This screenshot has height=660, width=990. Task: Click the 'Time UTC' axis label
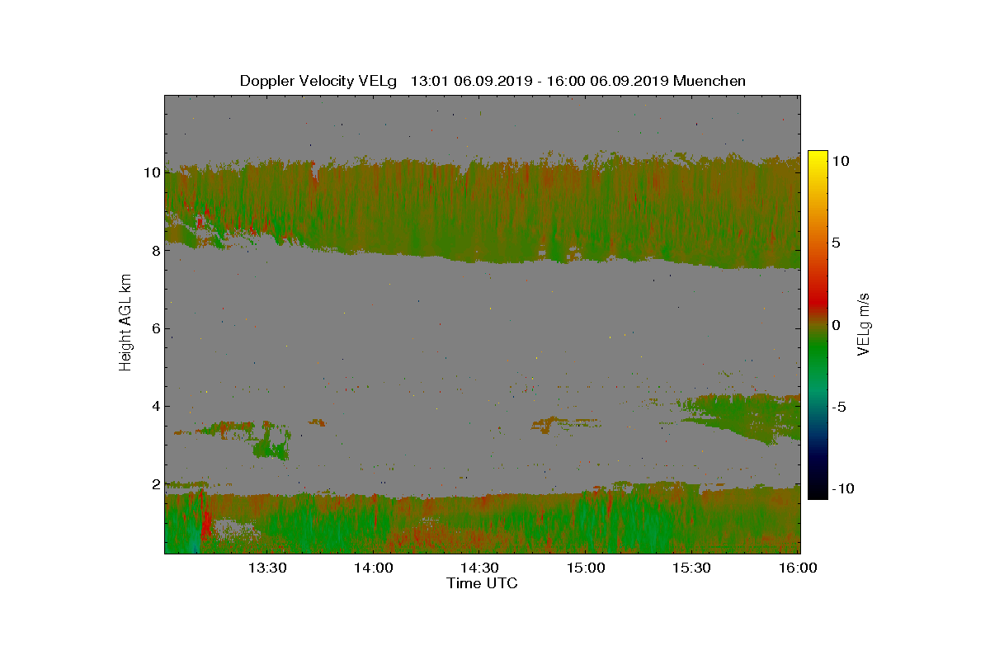coord(482,583)
